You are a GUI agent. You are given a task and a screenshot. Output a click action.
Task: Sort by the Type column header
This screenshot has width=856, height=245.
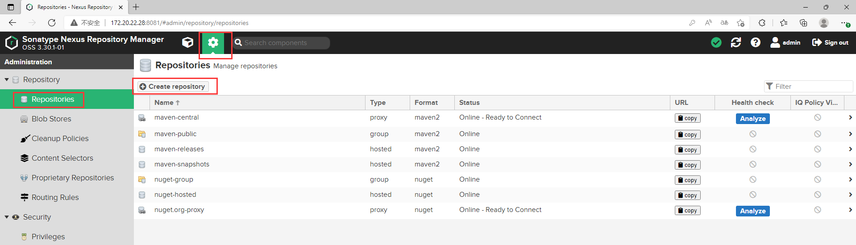[387, 103]
